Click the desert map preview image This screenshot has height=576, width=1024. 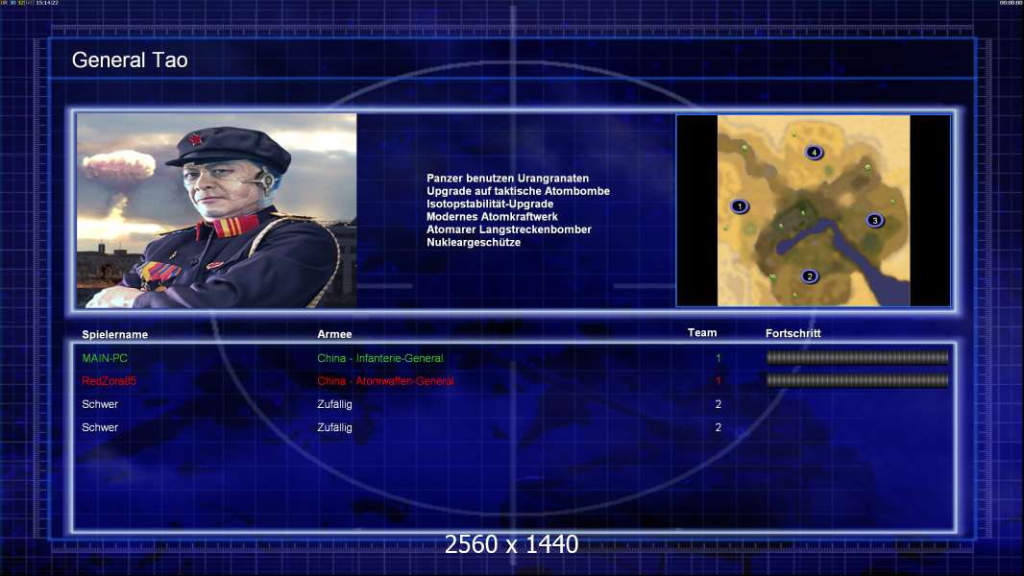point(813,210)
